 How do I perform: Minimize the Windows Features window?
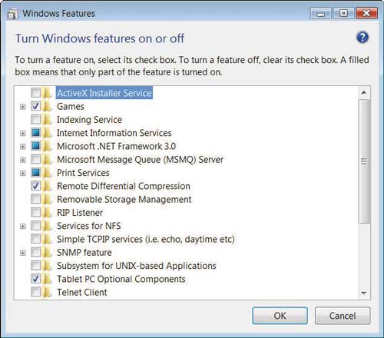(321, 13)
